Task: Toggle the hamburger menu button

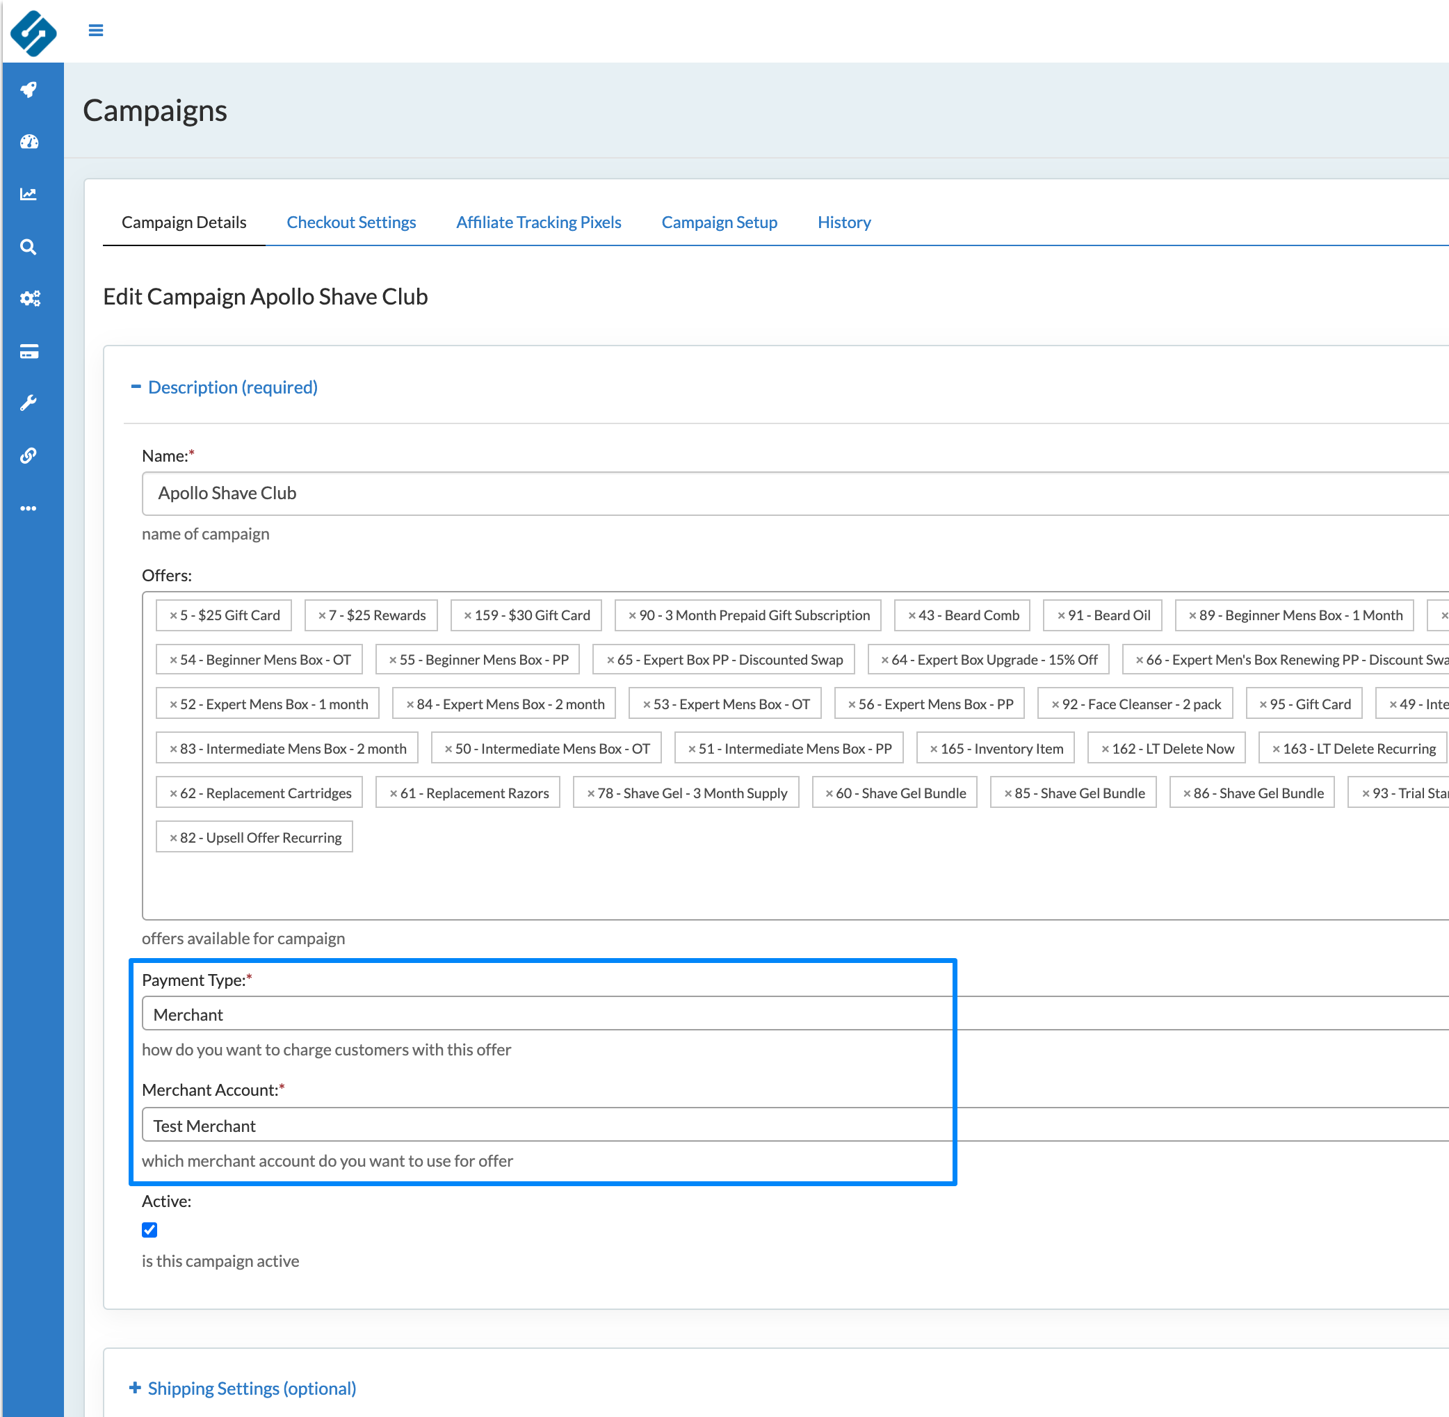Action: click(95, 31)
